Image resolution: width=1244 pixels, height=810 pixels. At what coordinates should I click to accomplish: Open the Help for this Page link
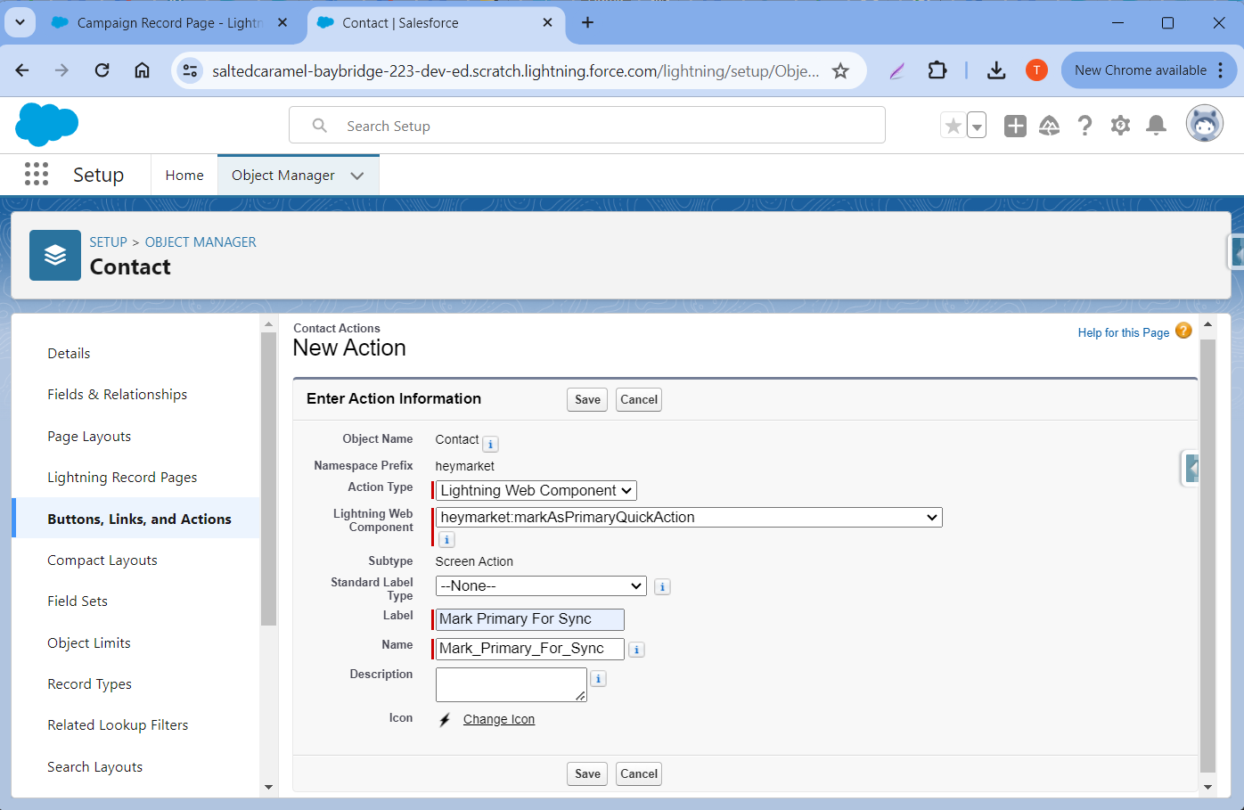1123,332
